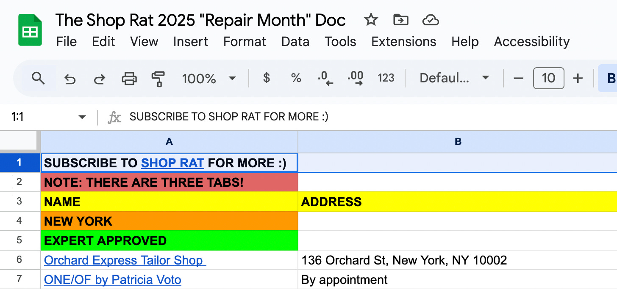The height and width of the screenshot is (289, 617).
Task: Click into the formula bar text
Action: pyautogui.click(x=229, y=117)
